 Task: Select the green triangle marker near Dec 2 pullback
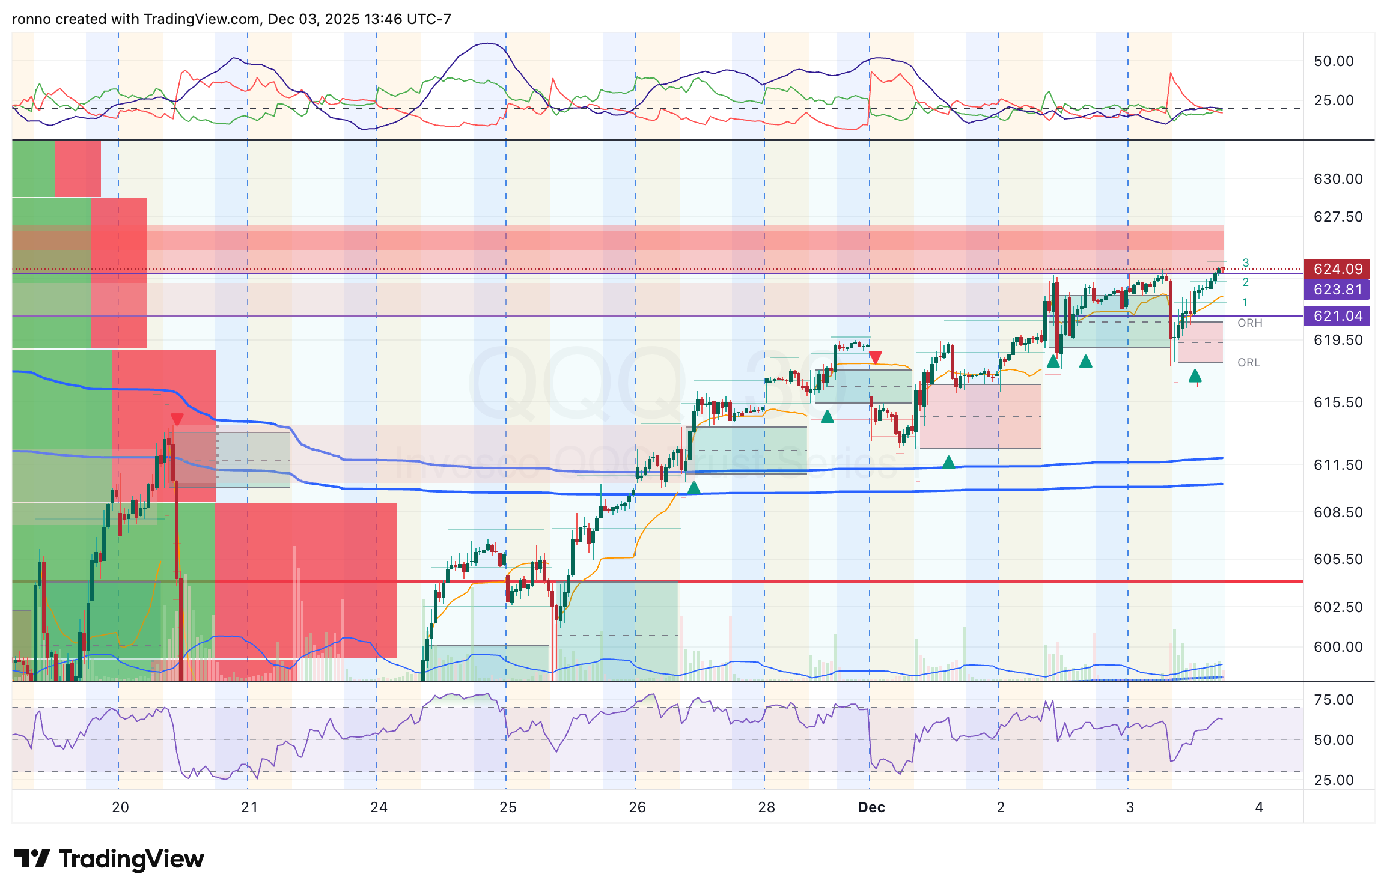[1054, 363]
